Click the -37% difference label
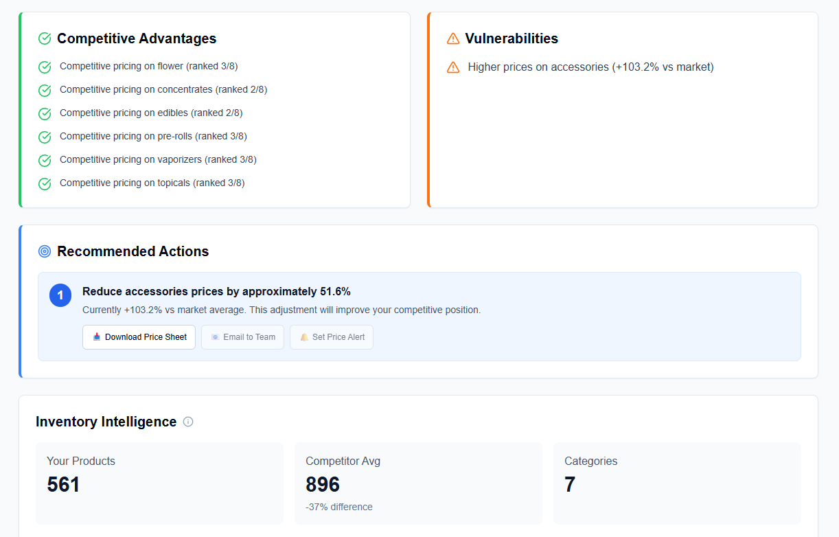This screenshot has height=537, width=839. [x=339, y=507]
